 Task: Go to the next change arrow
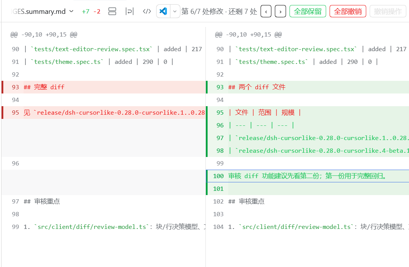coord(280,12)
